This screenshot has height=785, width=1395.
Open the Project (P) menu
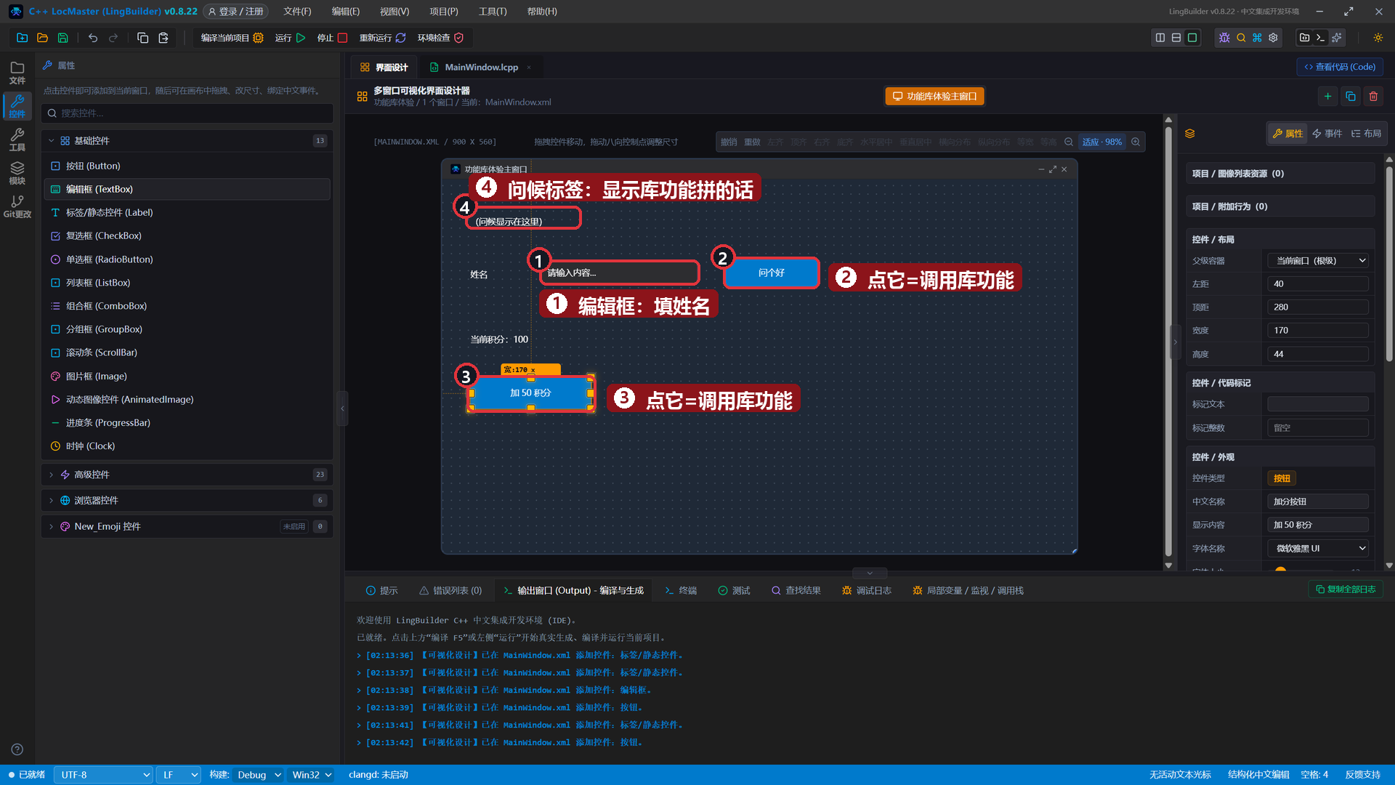(443, 12)
